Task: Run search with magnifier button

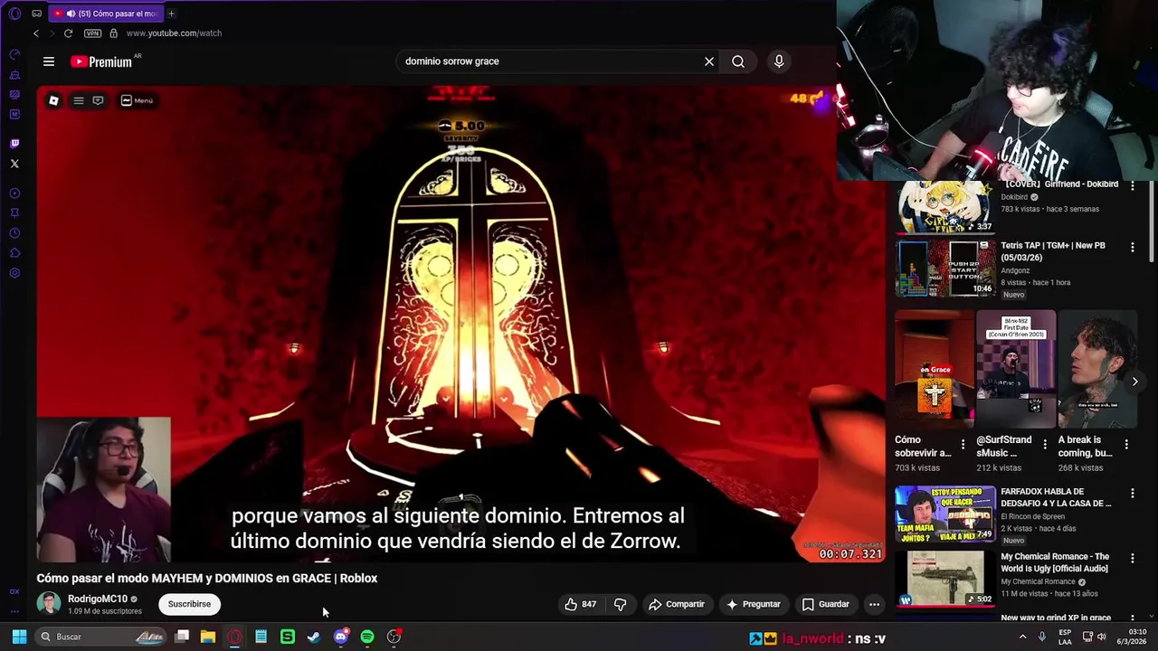Action: click(x=738, y=61)
